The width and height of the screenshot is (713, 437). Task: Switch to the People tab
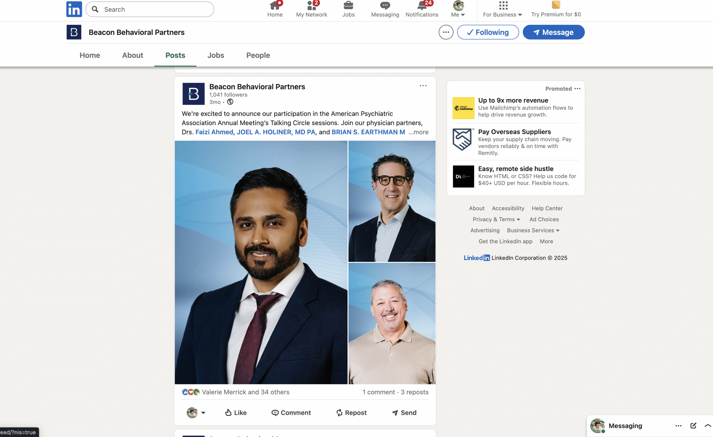tap(258, 55)
